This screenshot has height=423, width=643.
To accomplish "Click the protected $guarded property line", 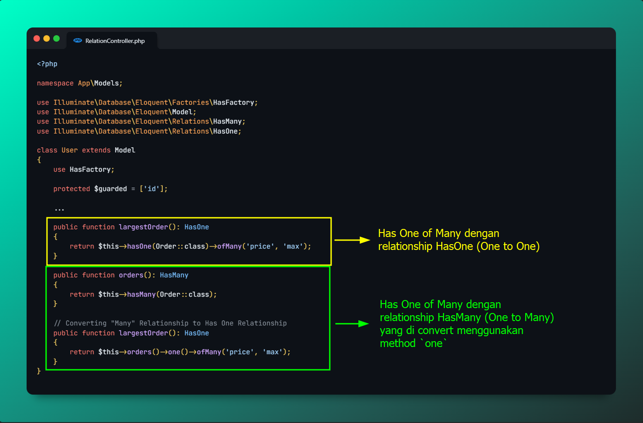I will (110, 189).
